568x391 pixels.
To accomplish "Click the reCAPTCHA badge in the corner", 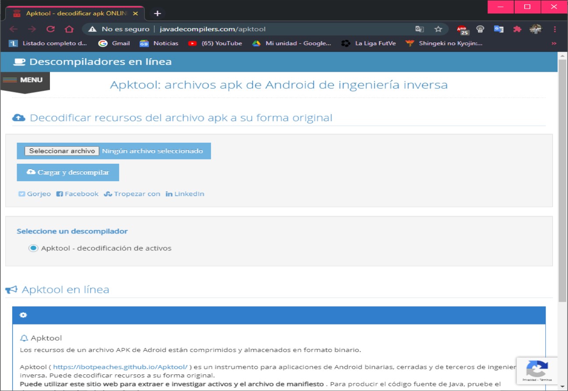I will (x=537, y=370).
